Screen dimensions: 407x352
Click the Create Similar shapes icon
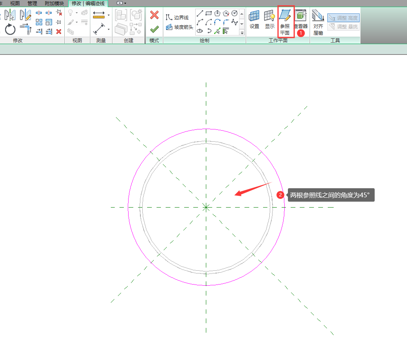tap(136, 28)
